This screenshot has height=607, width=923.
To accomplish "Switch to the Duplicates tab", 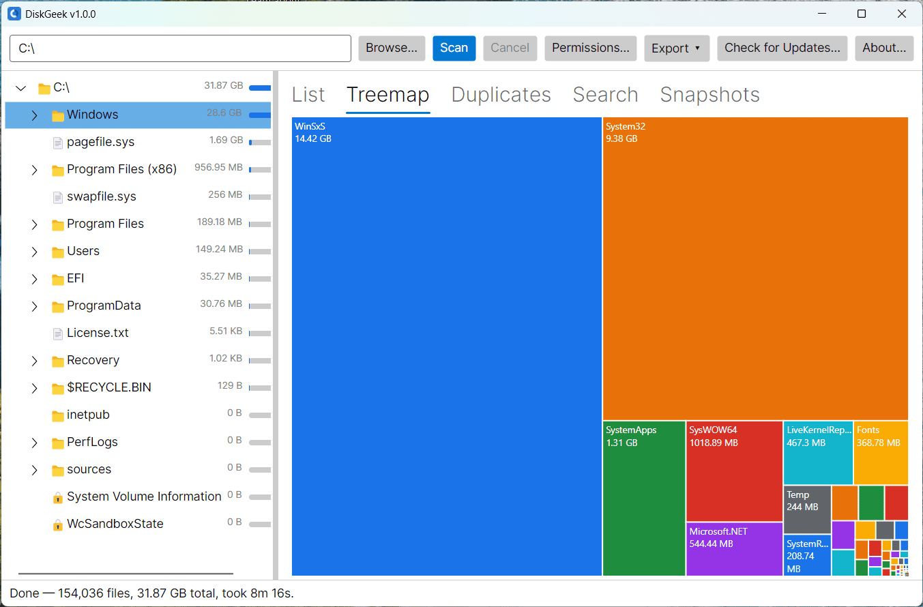I will [x=501, y=95].
